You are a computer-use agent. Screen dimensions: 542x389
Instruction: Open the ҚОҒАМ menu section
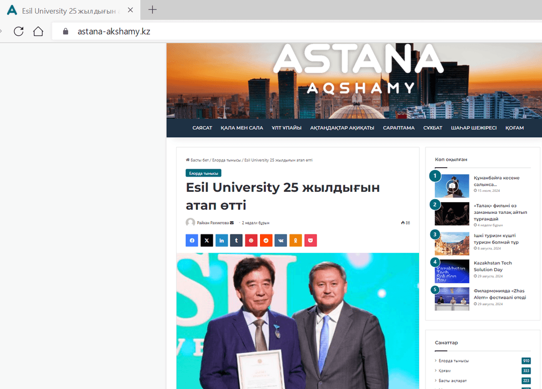coord(515,128)
